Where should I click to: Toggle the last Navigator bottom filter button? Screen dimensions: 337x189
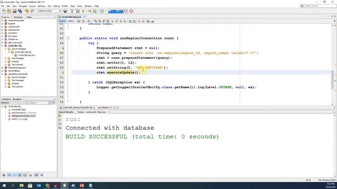point(42,175)
